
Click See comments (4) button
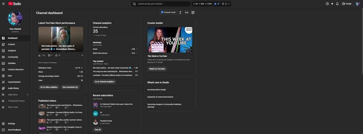point(70,87)
